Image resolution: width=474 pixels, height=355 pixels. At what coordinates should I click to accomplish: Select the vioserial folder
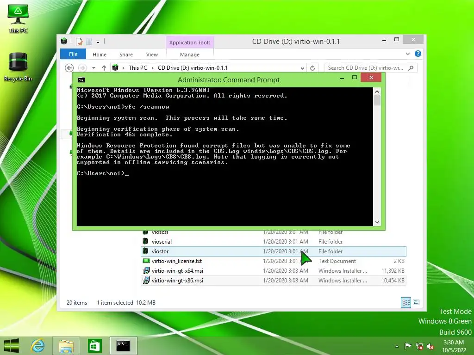(x=273, y=242)
